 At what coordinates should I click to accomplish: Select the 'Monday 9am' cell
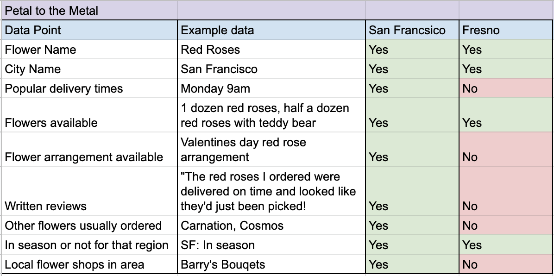(271, 88)
